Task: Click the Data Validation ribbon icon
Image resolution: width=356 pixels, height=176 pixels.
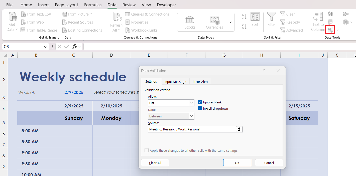Action: click(330, 30)
